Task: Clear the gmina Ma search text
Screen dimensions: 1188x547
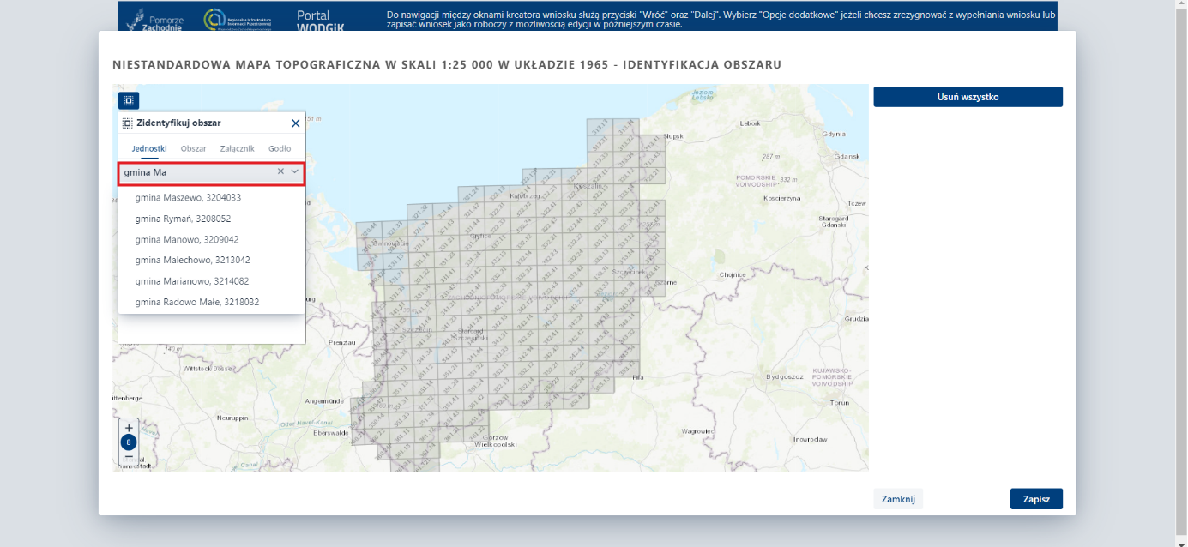Action: click(280, 172)
